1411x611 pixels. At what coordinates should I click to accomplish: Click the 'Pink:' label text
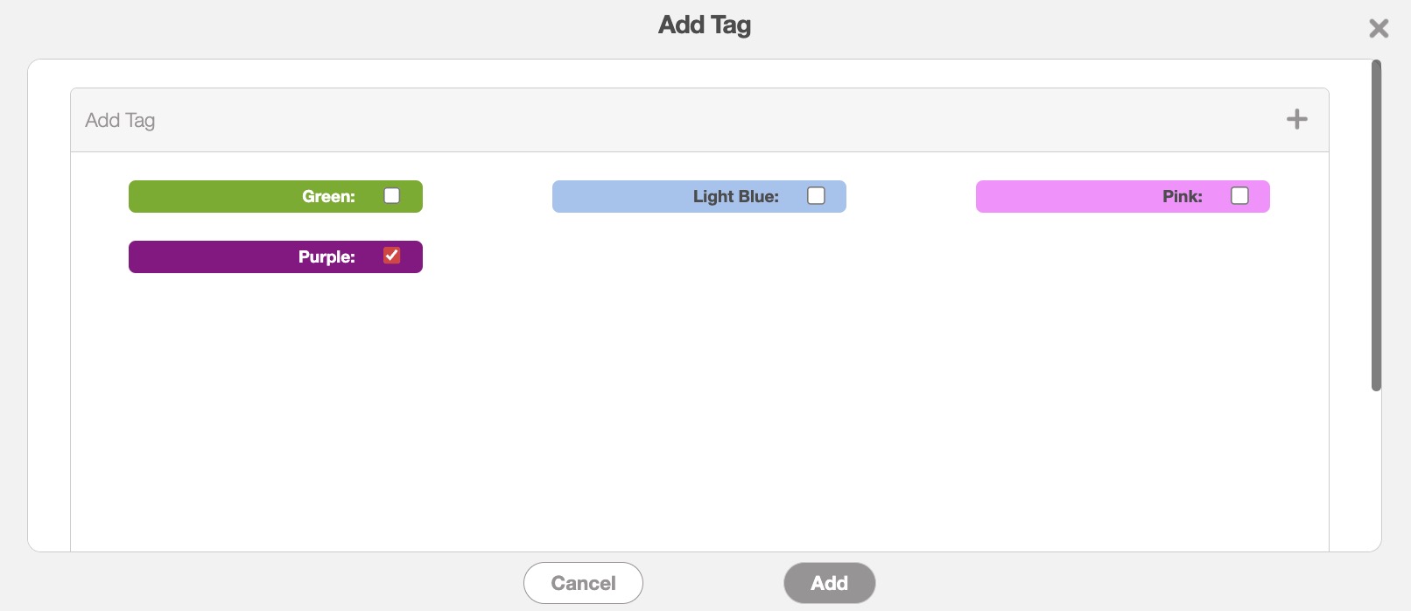[x=1182, y=197]
